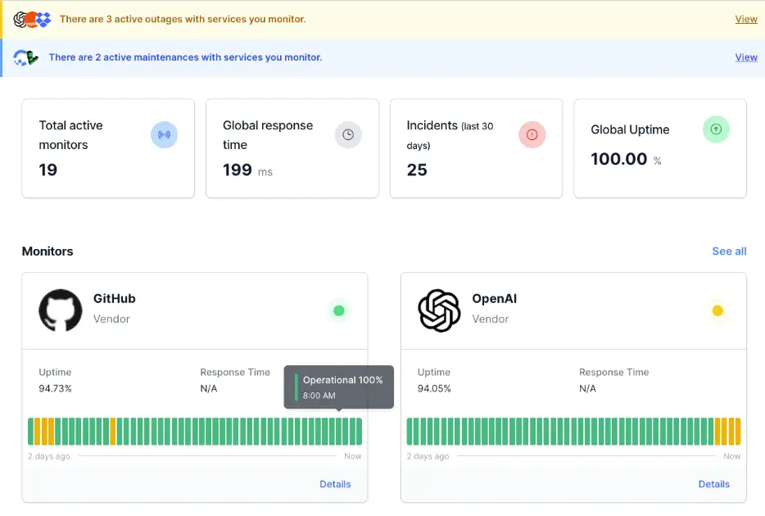Click the clock icon on Global response time card
This screenshot has width=765, height=516.
tap(348, 134)
